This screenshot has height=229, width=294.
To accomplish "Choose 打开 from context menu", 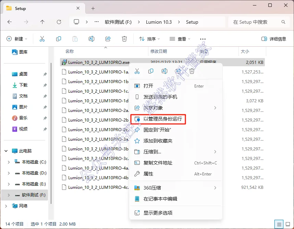I will (x=176, y=86).
